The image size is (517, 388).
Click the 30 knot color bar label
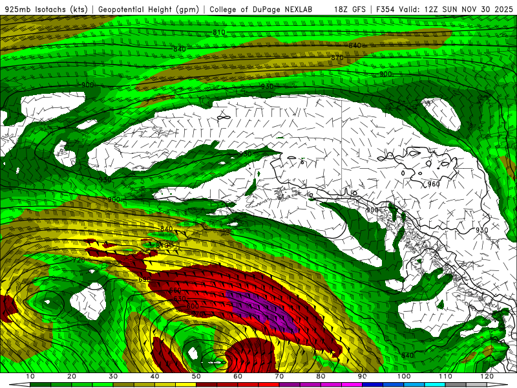(113, 376)
